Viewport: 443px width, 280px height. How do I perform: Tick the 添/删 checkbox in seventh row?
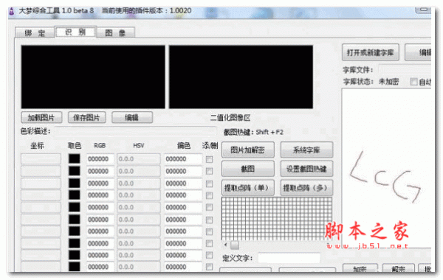click(210, 231)
